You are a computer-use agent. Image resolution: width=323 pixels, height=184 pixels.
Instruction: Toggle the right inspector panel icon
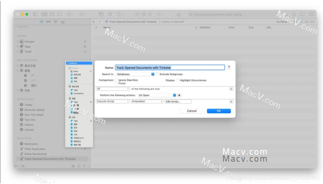(x=311, y=14)
